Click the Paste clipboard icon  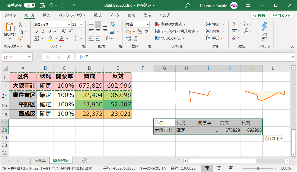[x=10, y=27]
